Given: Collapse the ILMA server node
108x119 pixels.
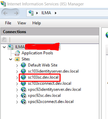Looking at the screenshot, I should pyautogui.click(x=4, y=47).
